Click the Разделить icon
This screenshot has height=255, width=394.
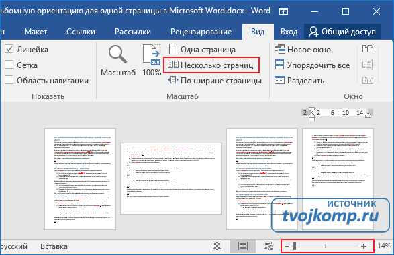pos(279,80)
